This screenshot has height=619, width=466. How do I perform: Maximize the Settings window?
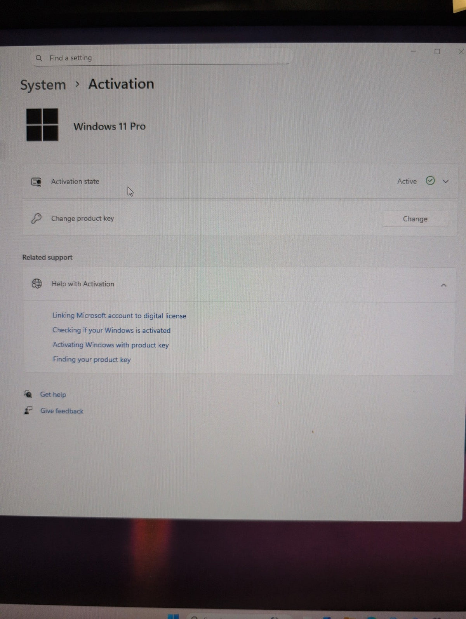(437, 52)
